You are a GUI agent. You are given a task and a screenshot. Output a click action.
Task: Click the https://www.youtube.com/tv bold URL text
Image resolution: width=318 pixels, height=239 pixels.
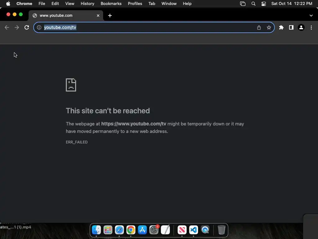pos(134,124)
